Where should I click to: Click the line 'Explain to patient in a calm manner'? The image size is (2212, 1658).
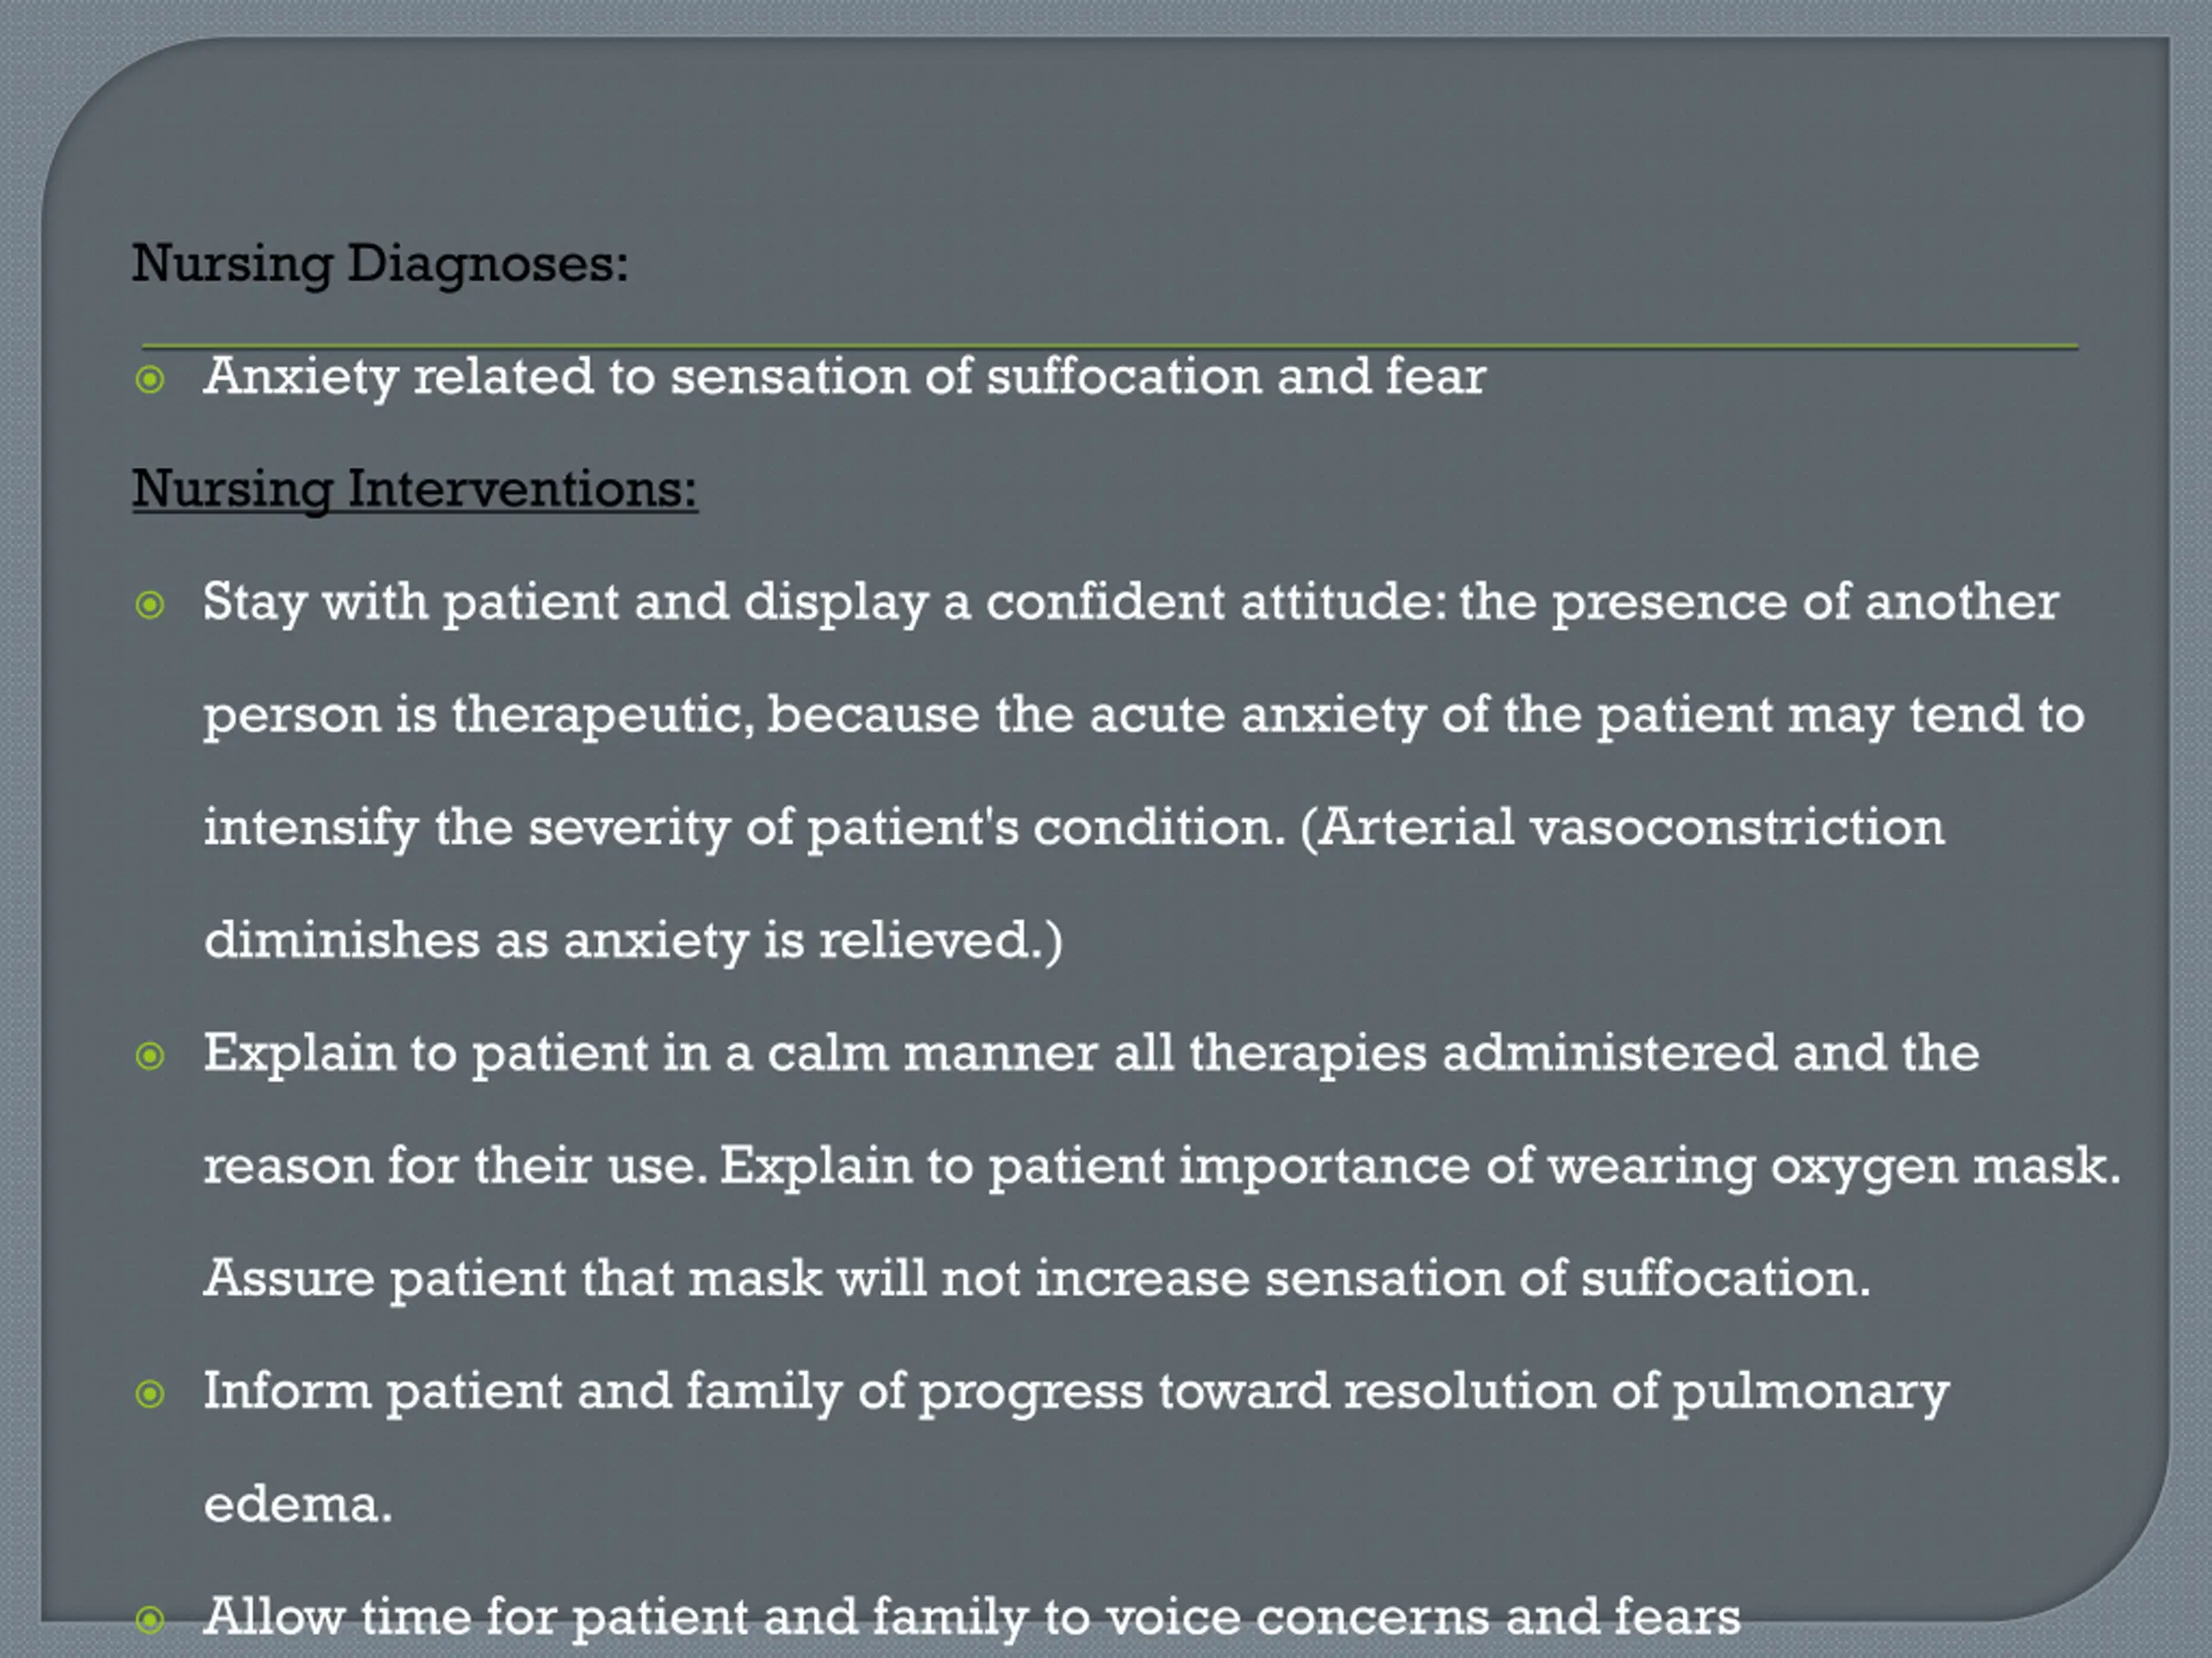(x=1091, y=1055)
